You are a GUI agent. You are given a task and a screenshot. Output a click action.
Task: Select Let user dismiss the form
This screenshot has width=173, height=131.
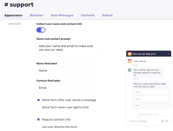click(x=38, y=127)
